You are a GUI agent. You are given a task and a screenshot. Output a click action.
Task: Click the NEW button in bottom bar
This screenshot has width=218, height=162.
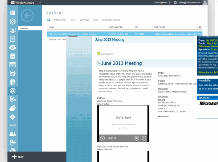[18, 157]
